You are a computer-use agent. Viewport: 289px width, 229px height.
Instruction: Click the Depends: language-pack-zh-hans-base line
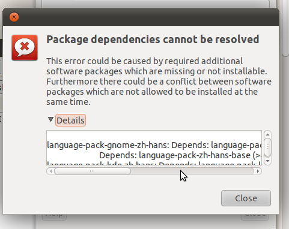(180, 155)
